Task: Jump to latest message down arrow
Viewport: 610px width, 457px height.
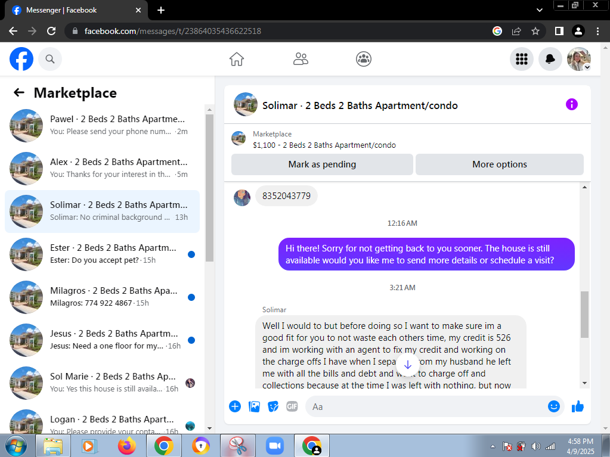Action: [x=407, y=365]
